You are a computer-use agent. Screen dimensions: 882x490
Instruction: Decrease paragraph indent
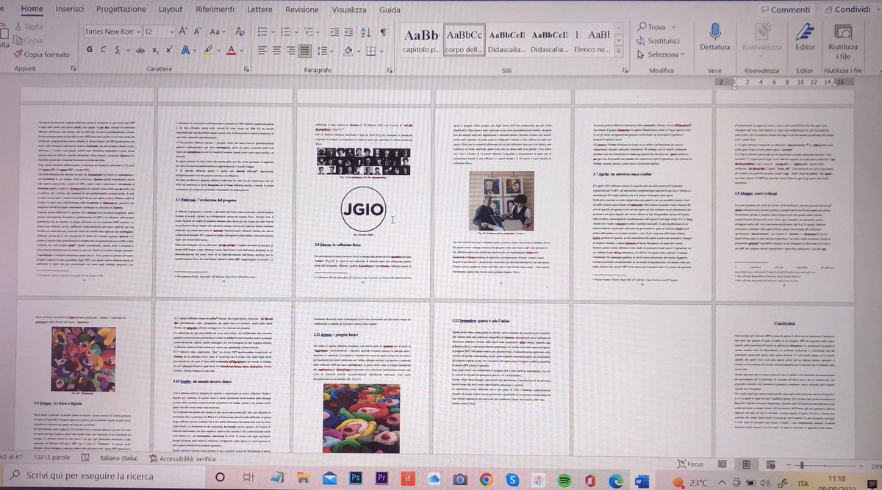pos(334,32)
